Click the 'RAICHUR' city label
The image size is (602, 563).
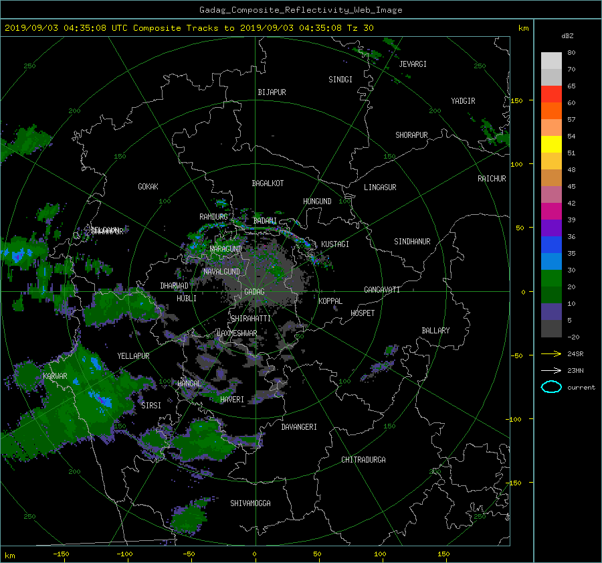[x=492, y=179]
